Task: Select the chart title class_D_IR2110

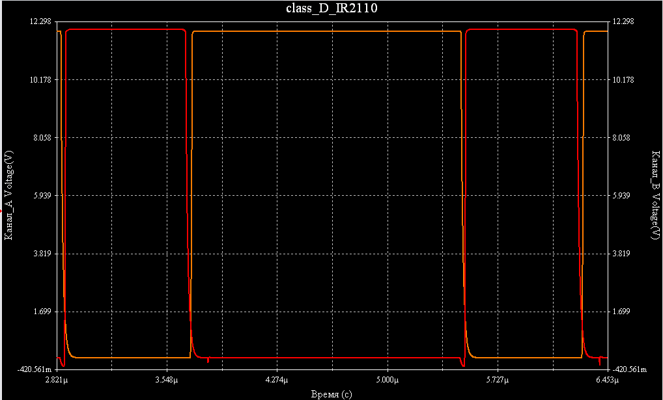Action: pos(331,8)
